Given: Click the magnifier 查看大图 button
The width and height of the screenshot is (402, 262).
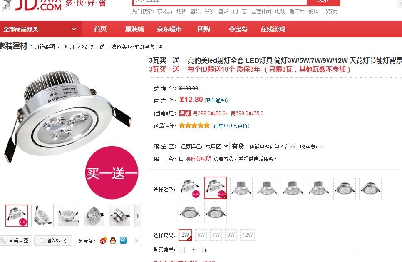Looking at the screenshot, I should click(15, 241).
